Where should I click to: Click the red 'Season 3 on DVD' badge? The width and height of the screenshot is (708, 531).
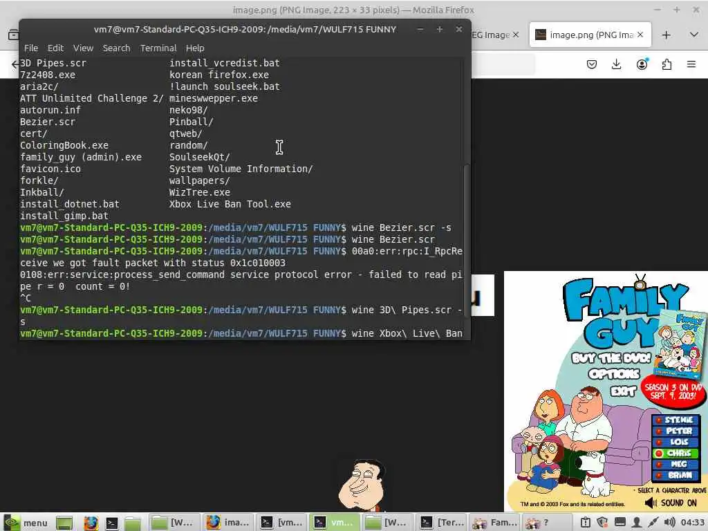coord(672,391)
